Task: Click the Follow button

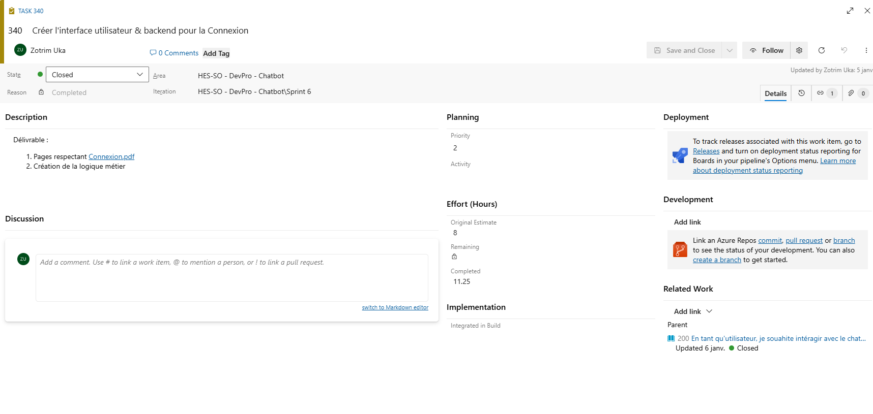Action: point(766,50)
